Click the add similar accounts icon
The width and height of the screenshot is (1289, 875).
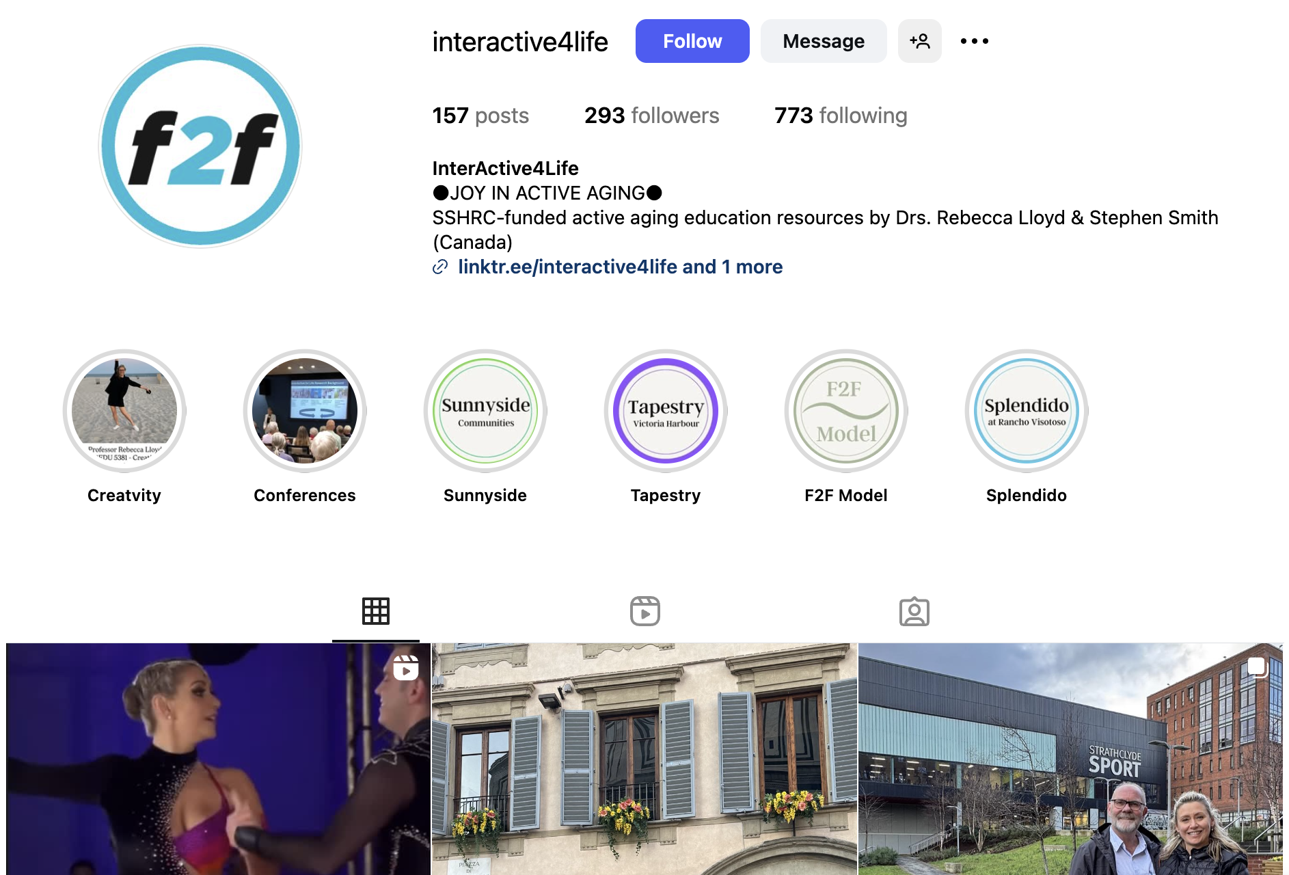(x=919, y=41)
